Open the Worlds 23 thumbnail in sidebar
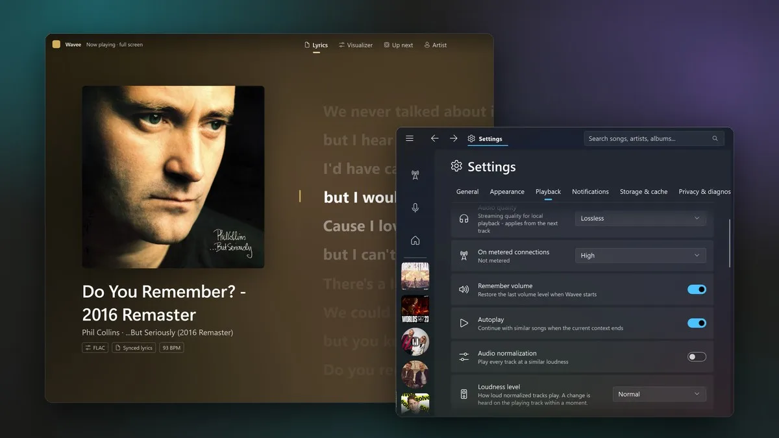Image resolution: width=779 pixels, height=438 pixels. click(415, 309)
